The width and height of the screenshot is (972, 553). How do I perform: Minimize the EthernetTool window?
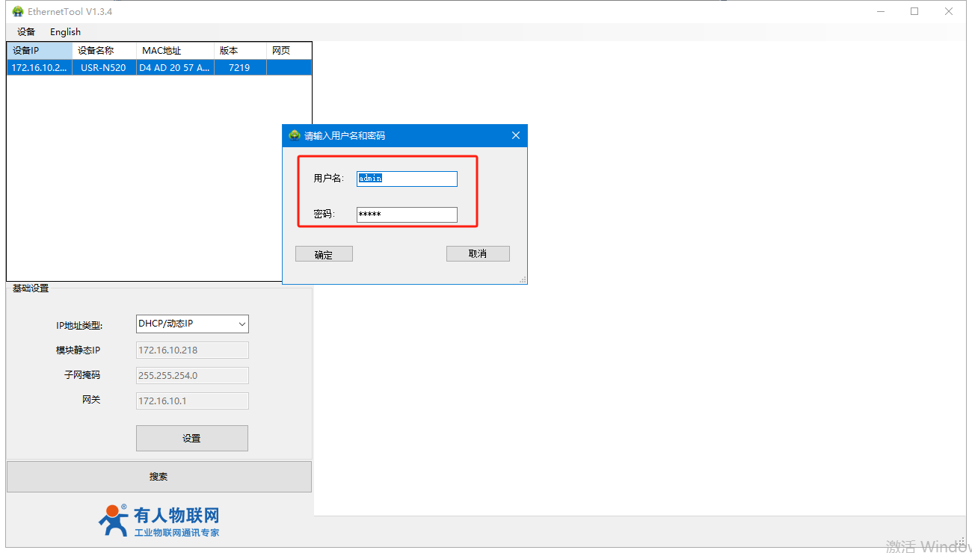(x=880, y=11)
